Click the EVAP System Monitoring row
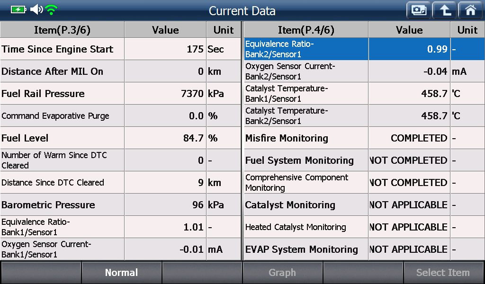 click(x=364, y=249)
